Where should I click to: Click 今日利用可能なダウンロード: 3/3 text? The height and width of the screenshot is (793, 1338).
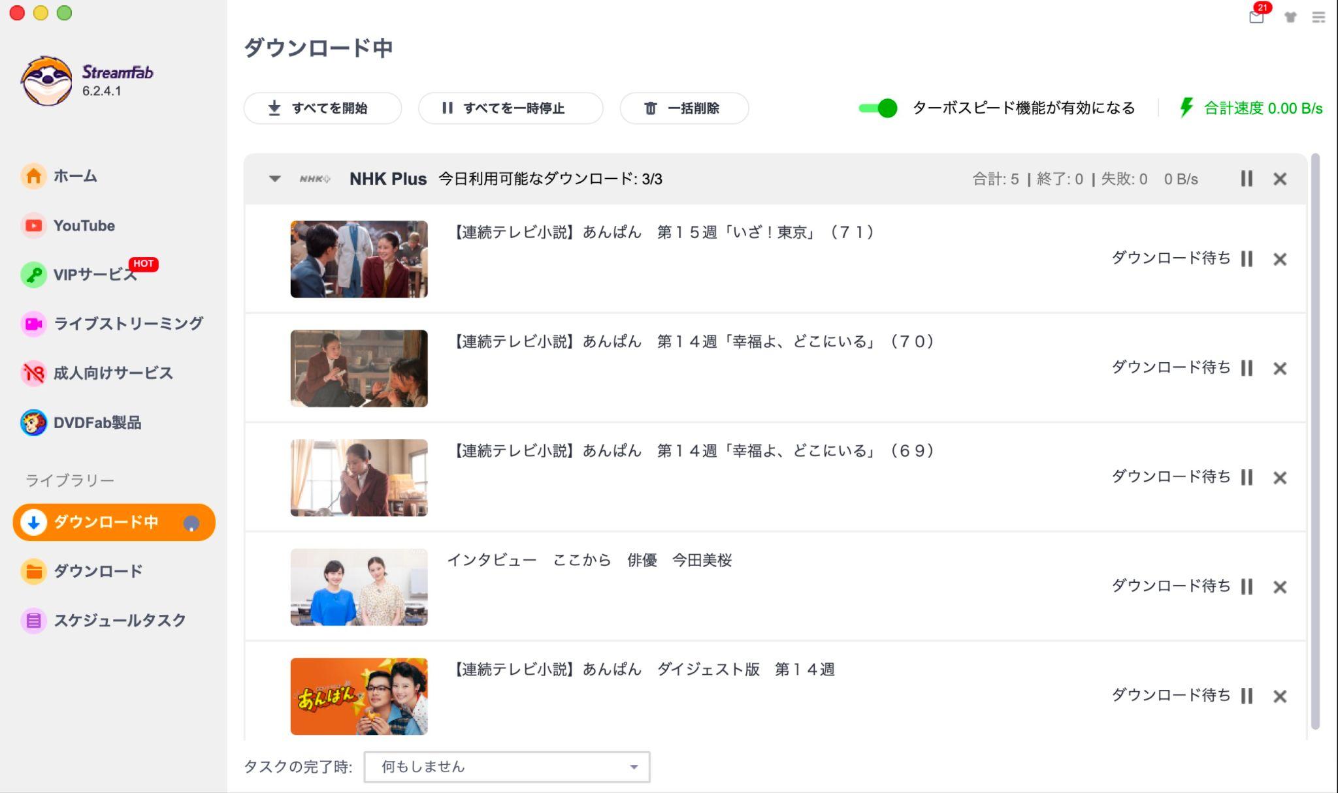(x=550, y=179)
